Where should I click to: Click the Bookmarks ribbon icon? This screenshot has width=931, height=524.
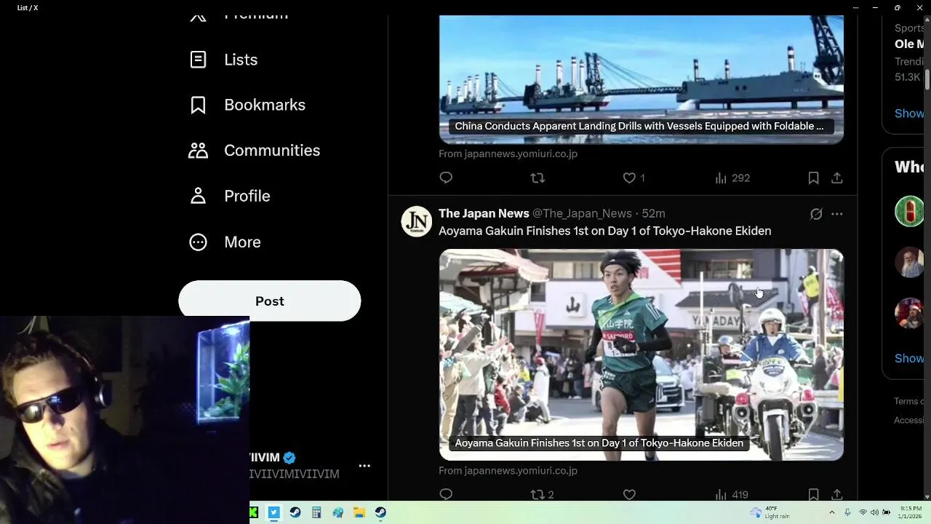[x=198, y=105]
